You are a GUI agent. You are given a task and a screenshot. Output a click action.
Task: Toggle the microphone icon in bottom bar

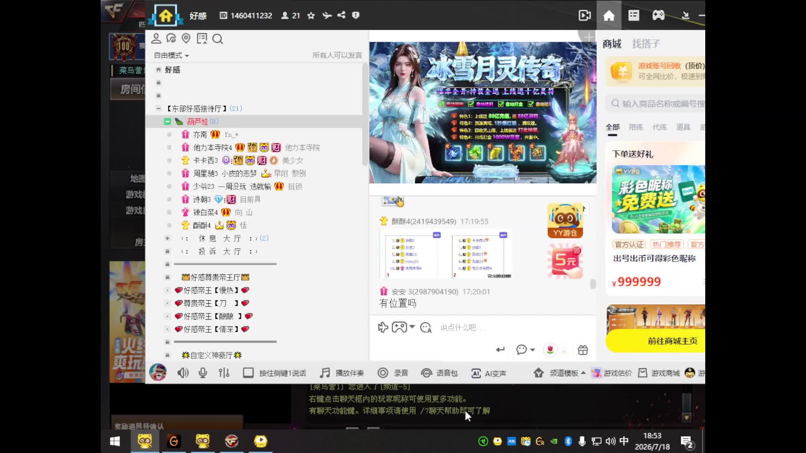(x=203, y=372)
